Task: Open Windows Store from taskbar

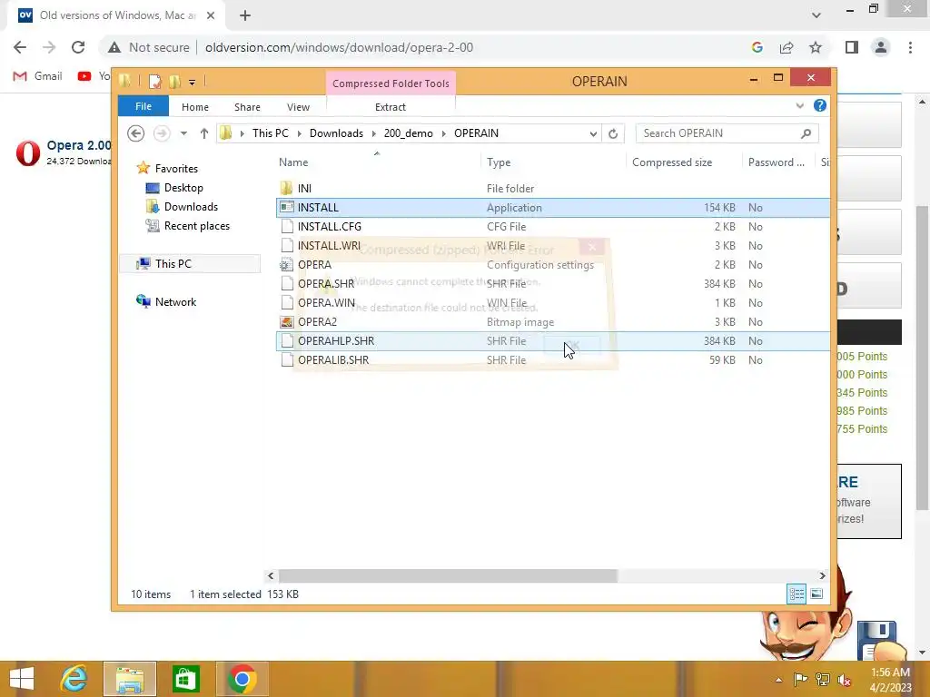Action: (x=185, y=679)
